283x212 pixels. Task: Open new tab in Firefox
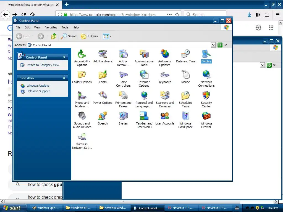pos(67,4)
